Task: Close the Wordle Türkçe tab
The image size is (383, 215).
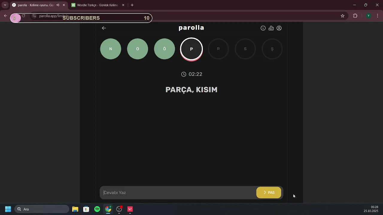Action: click(123, 5)
